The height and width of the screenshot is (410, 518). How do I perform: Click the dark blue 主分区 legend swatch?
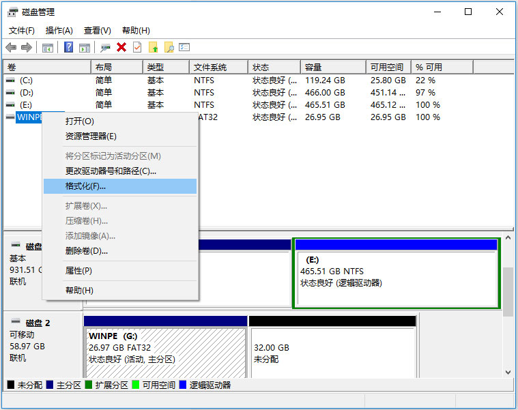tap(50, 385)
